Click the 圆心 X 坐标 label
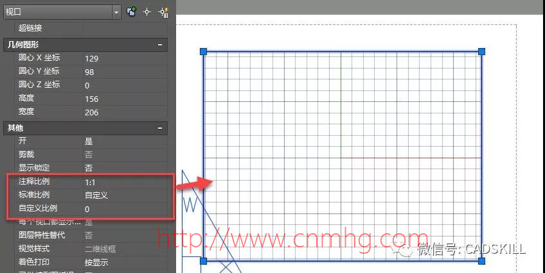545x273 pixels. point(39,58)
